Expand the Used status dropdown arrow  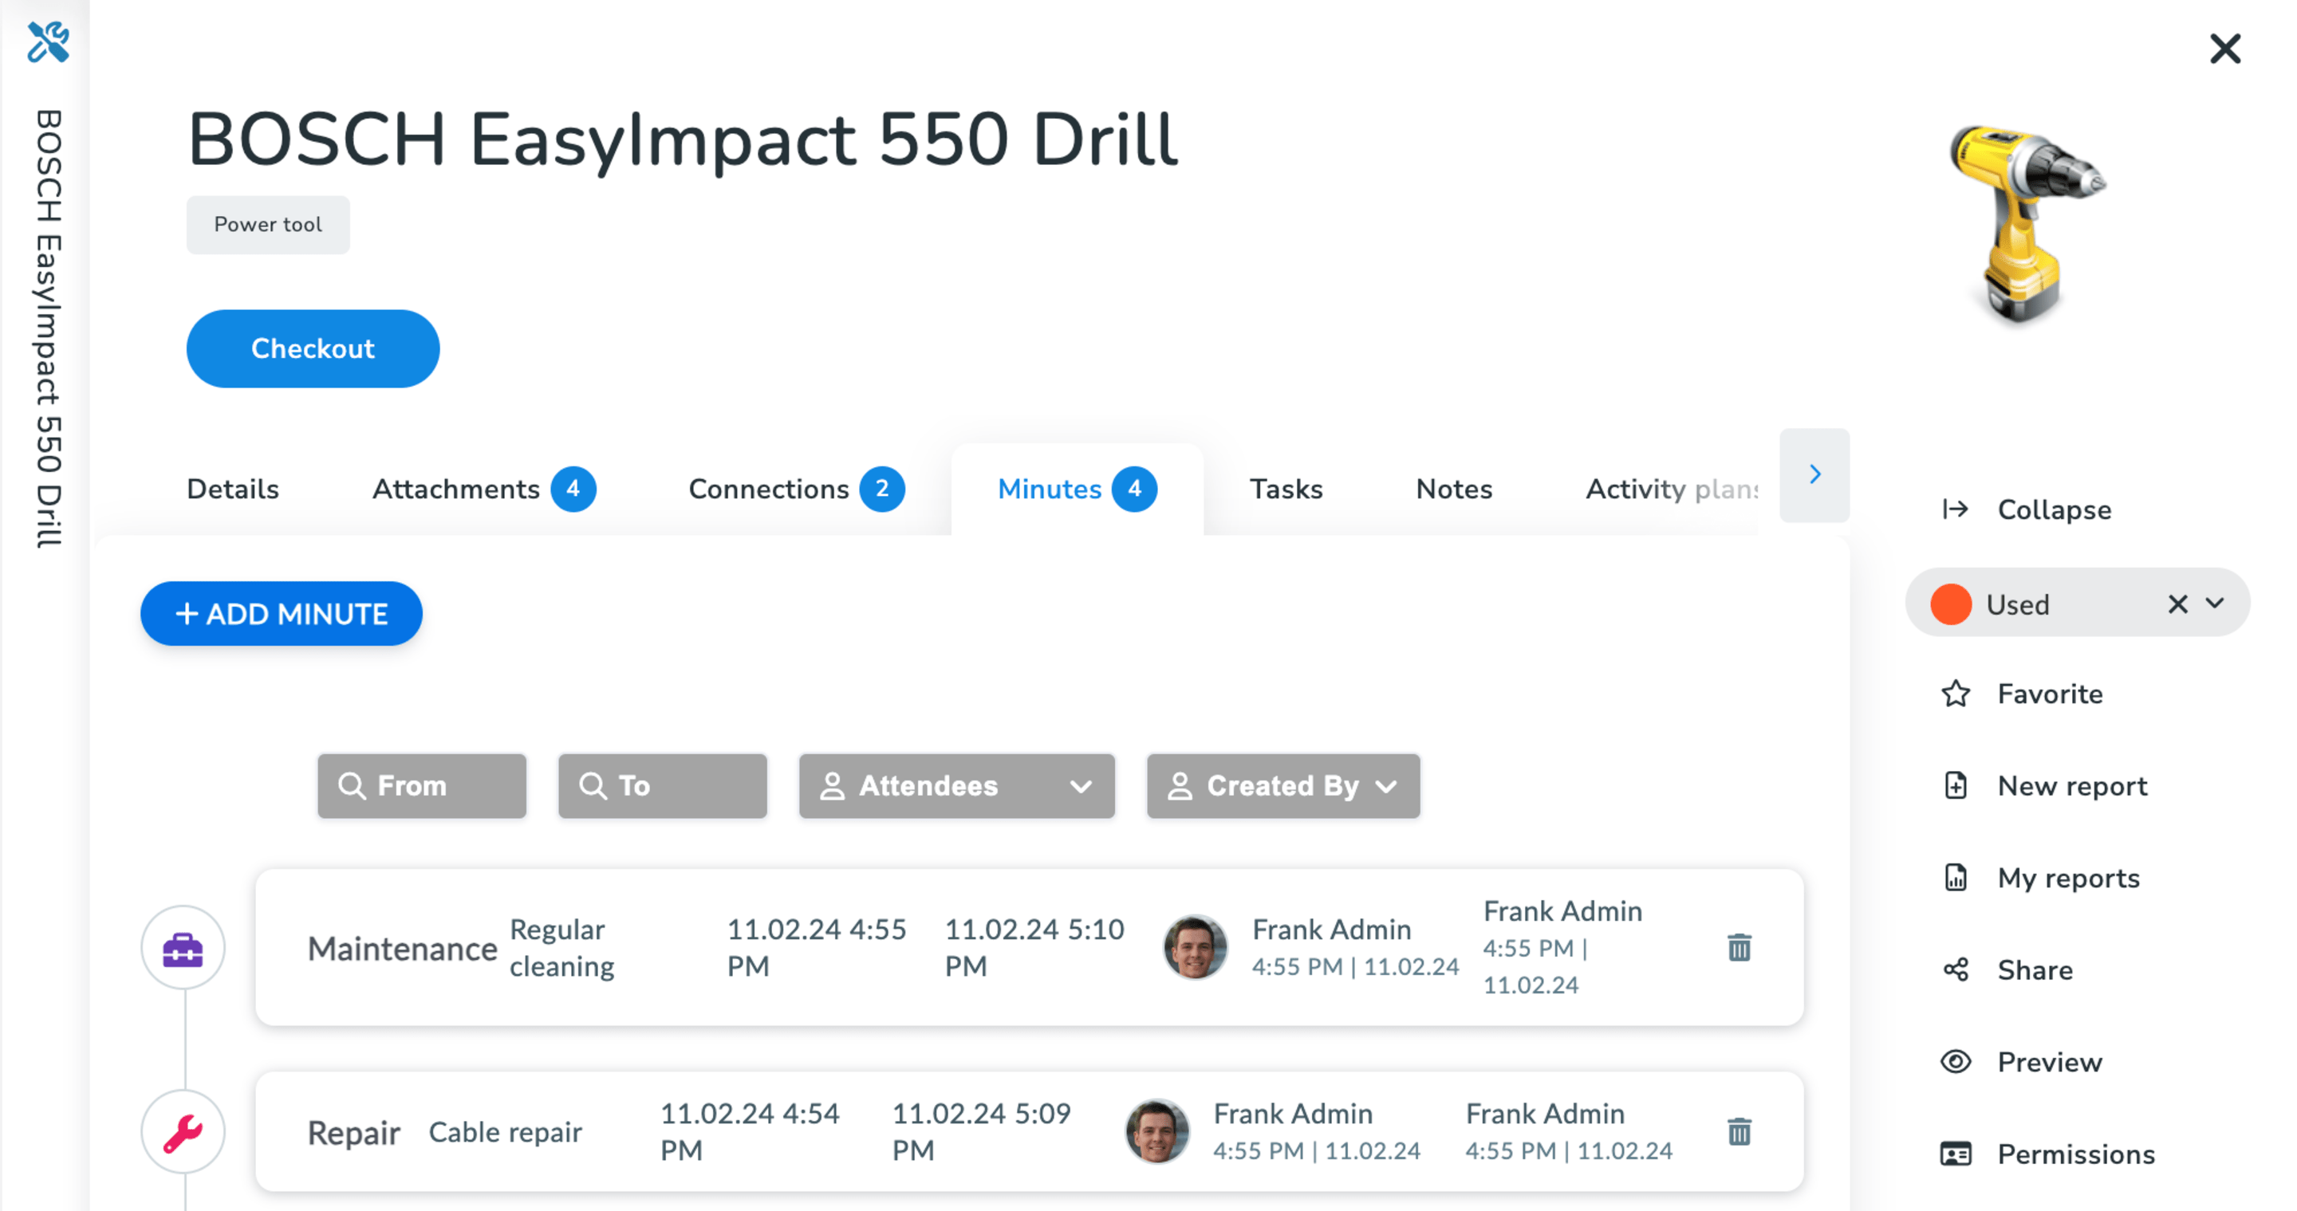(2215, 604)
